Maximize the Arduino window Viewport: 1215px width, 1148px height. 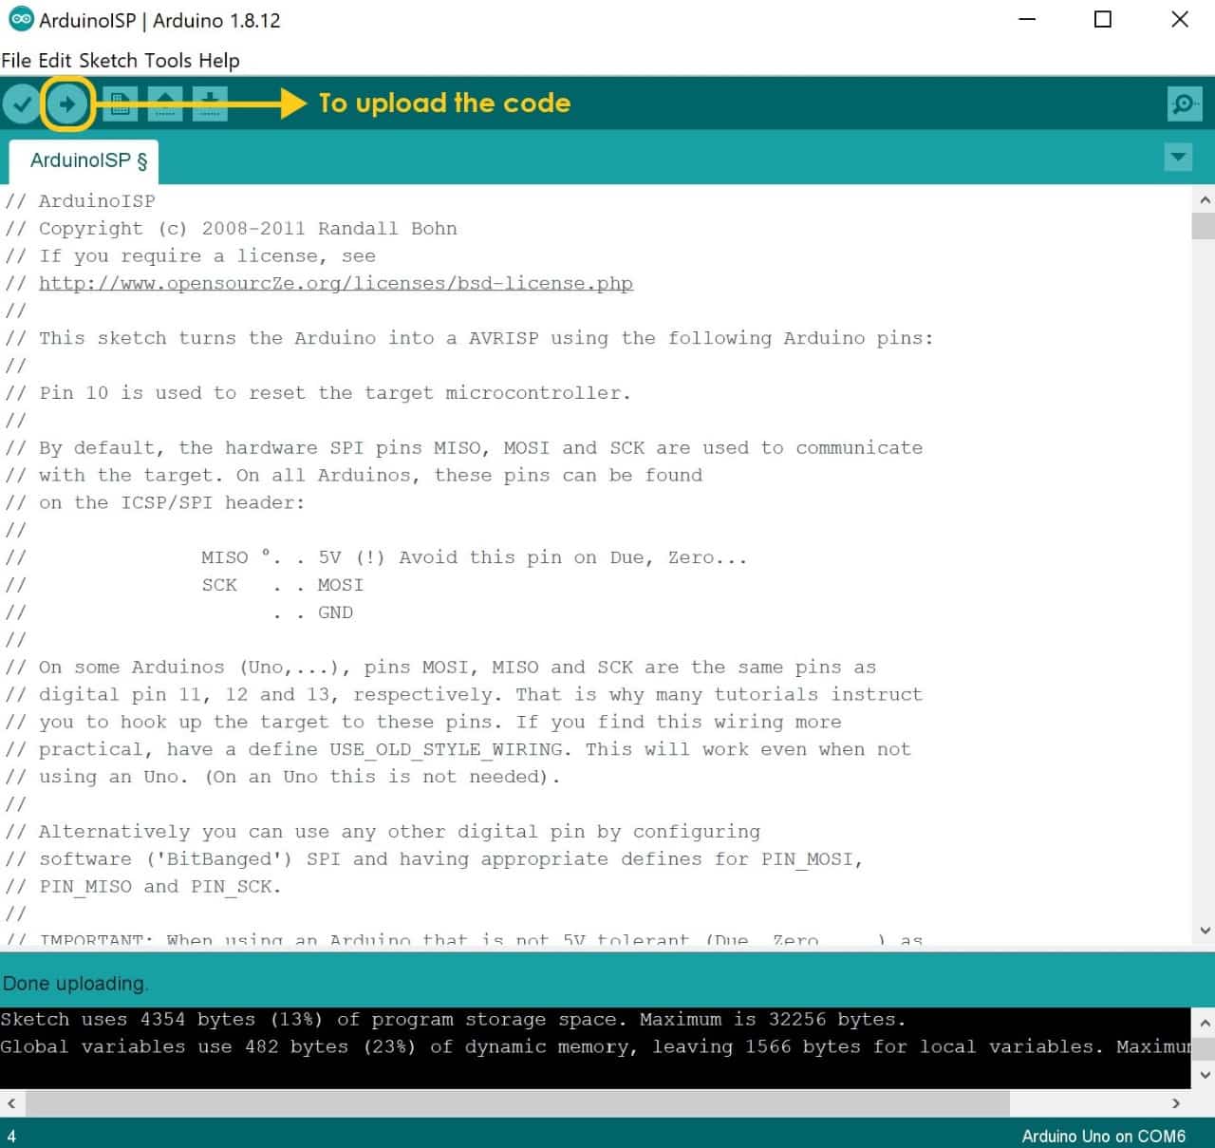coord(1103,19)
